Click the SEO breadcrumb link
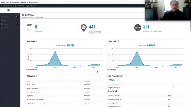This screenshot has height=107, width=191. tap(32, 17)
